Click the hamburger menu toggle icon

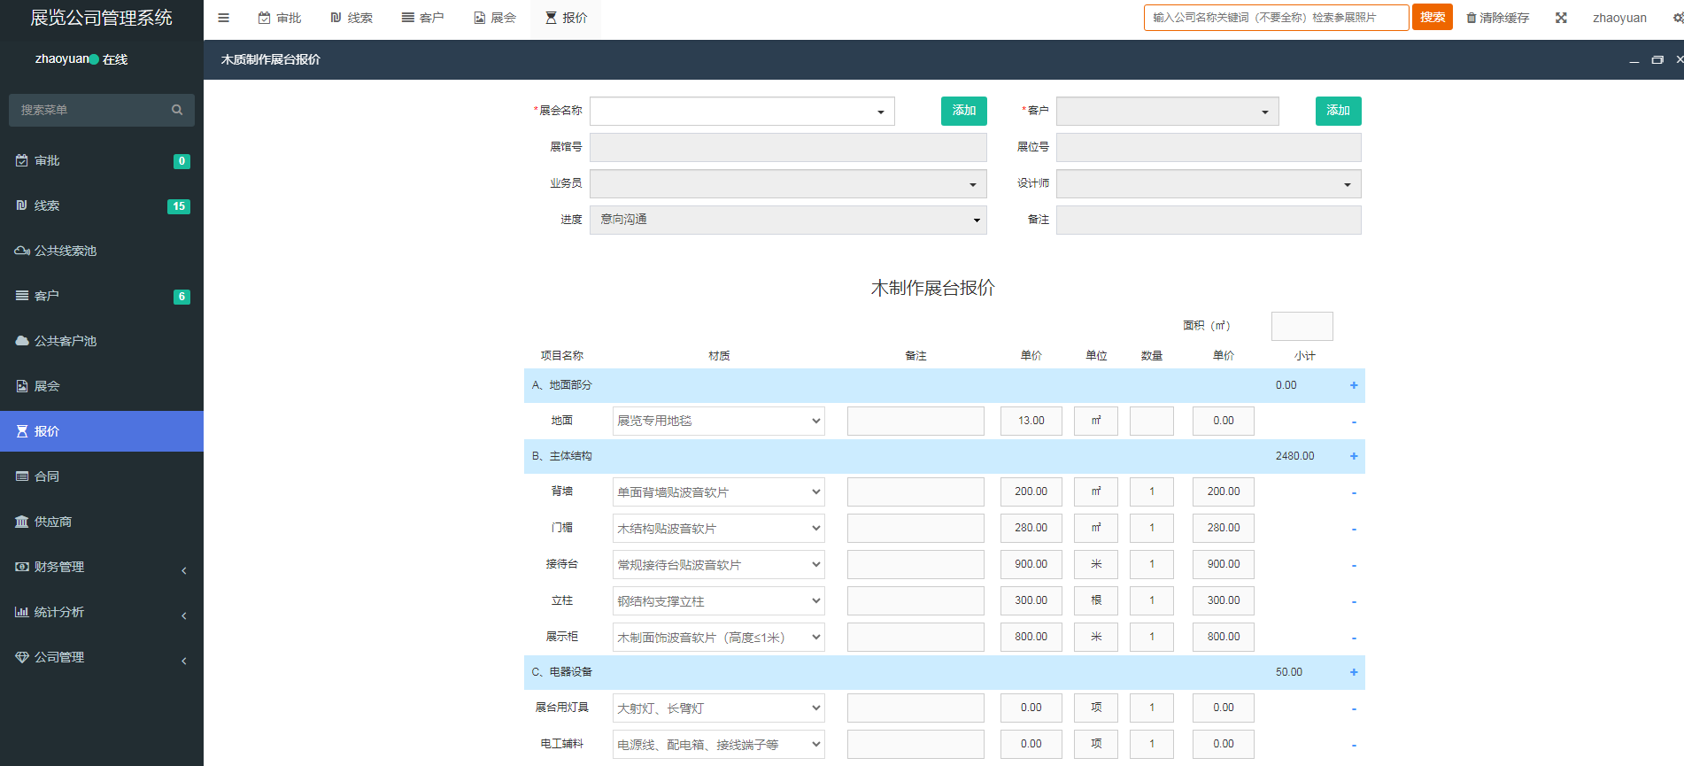tap(224, 18)
